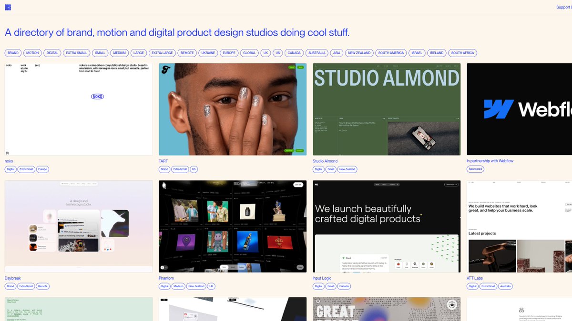The width and height of the screenshot is (572, 321).
Task: Select the SOUTH AMERICA filter tag
Action: pyautogui.click(x=391, y=53)
